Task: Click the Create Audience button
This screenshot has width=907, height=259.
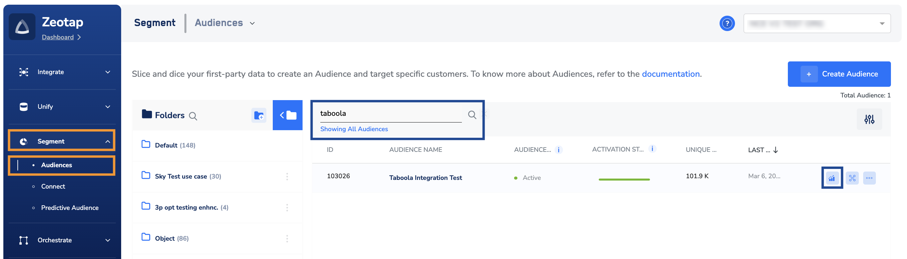Action: (839, 74)
